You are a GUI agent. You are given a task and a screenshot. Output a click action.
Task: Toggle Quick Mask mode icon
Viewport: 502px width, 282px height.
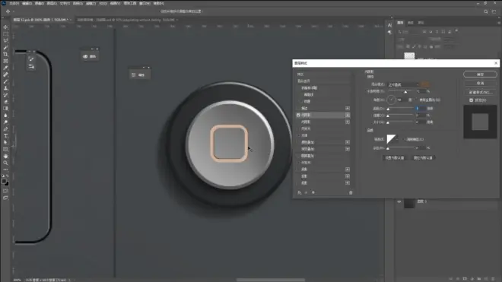(5, 191)
